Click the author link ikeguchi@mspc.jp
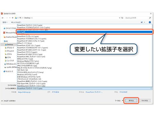The image size is (154, 117). coord(24,92)
